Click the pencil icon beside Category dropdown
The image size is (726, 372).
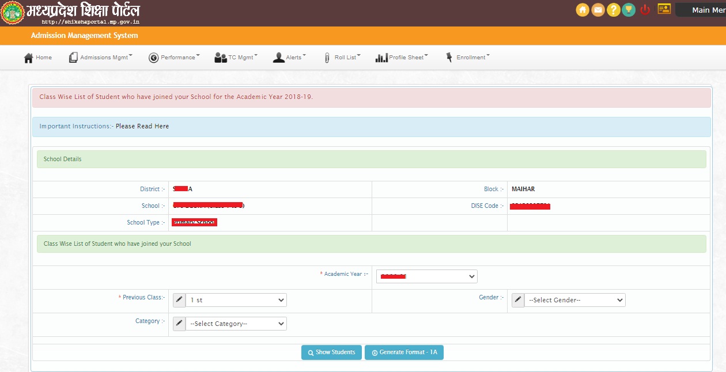pyautogui.click(x=179, y=324)
